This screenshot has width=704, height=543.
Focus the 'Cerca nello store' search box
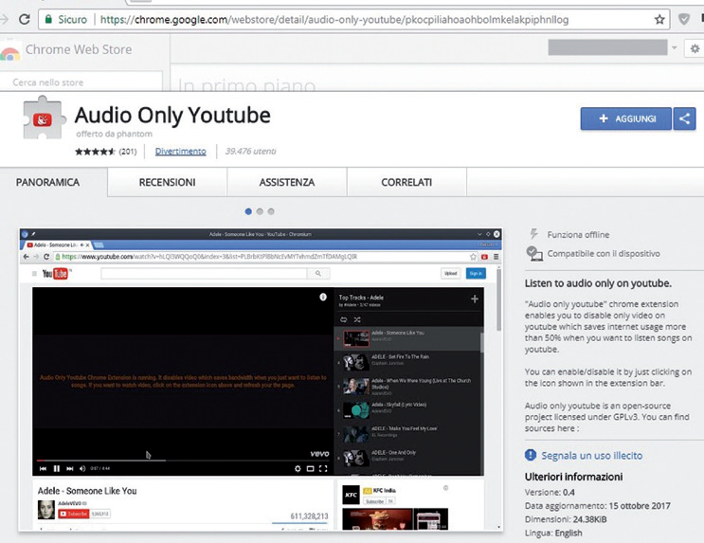[x=81, y=82]
